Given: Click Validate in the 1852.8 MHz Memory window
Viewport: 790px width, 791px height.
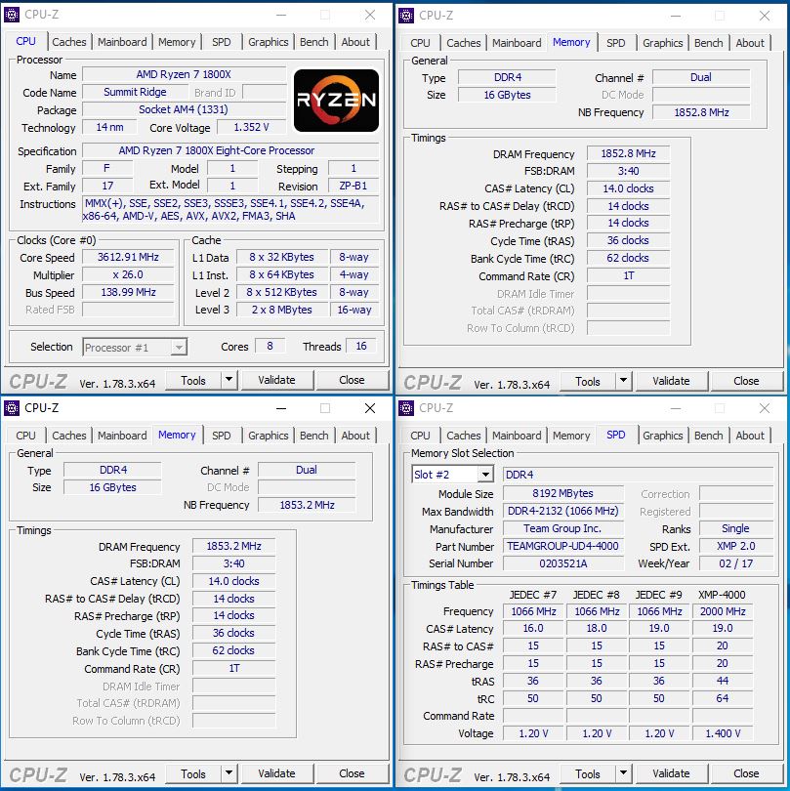Looking at the screenshot, I should point(671,381).
